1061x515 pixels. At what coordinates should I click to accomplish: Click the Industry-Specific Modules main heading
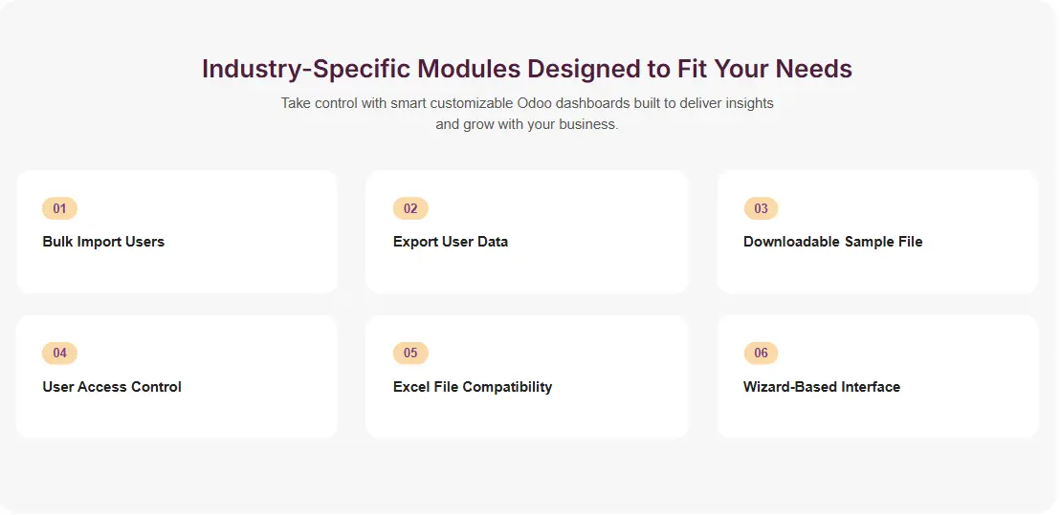(x=527, y=69)
